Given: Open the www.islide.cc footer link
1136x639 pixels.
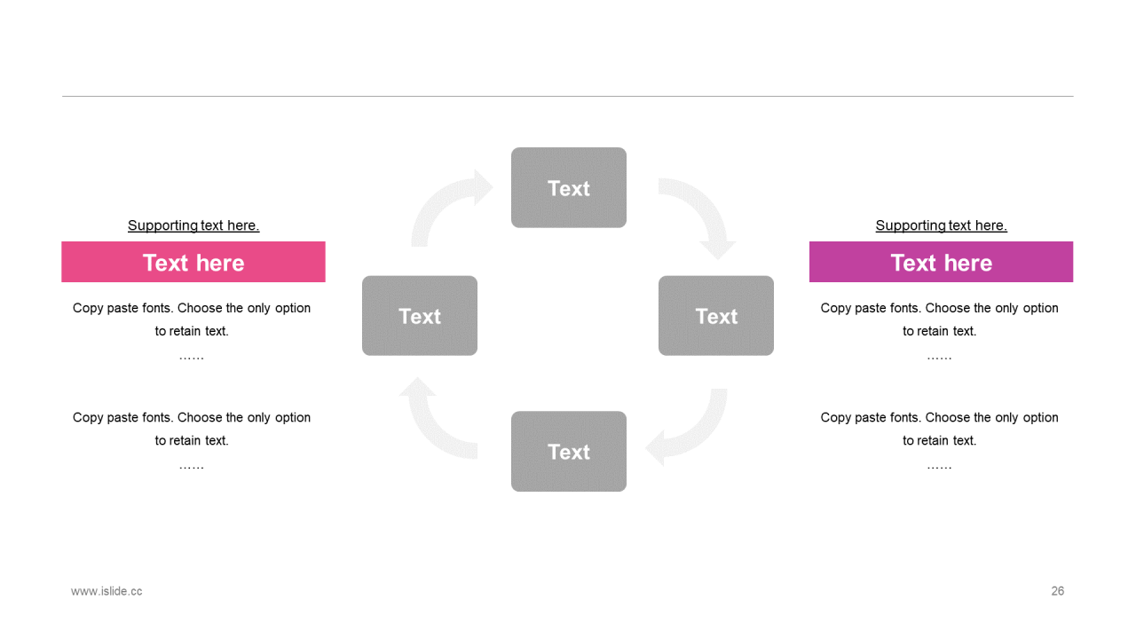Looking at the screenshot, I should click(x=106, y=591).
